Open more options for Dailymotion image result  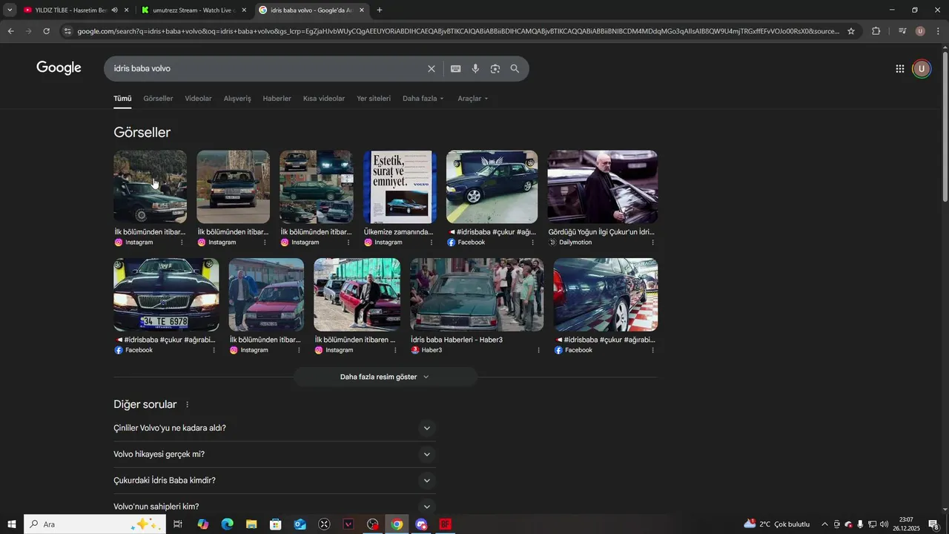click(652, 243)
